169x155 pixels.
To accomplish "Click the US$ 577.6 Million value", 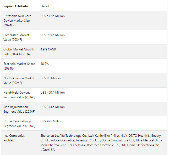I will [52, 16].
